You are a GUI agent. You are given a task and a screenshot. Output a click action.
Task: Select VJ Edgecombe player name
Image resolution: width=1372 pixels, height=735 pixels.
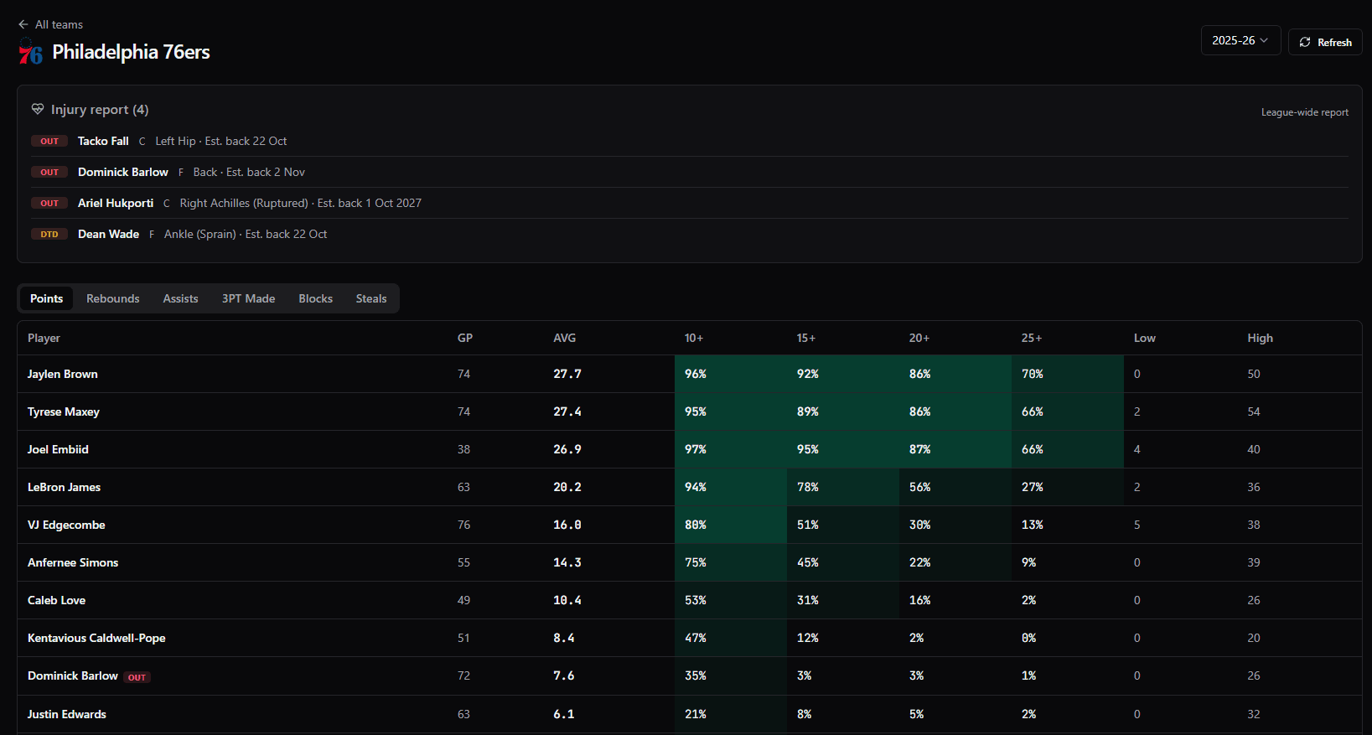click(x=66, y=525)
